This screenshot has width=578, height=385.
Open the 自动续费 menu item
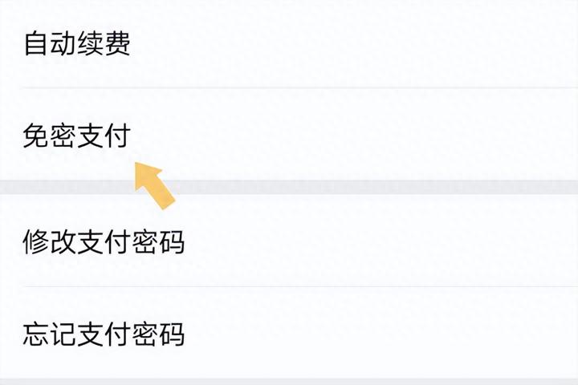(x=289, y=44)
